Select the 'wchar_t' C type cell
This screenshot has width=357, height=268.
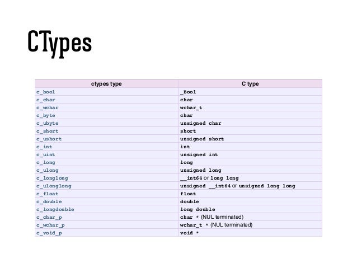[250, 107]
